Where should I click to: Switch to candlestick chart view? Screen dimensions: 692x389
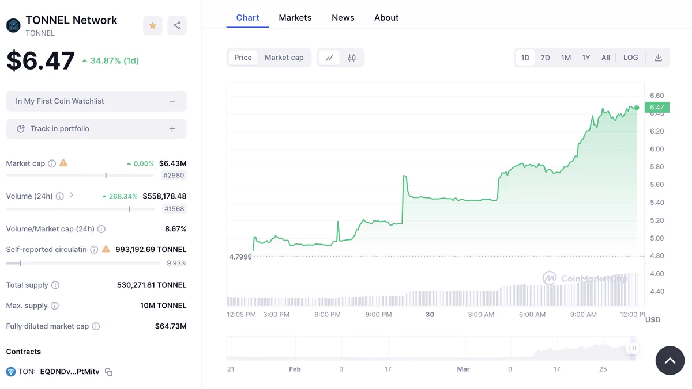(352, 58)
